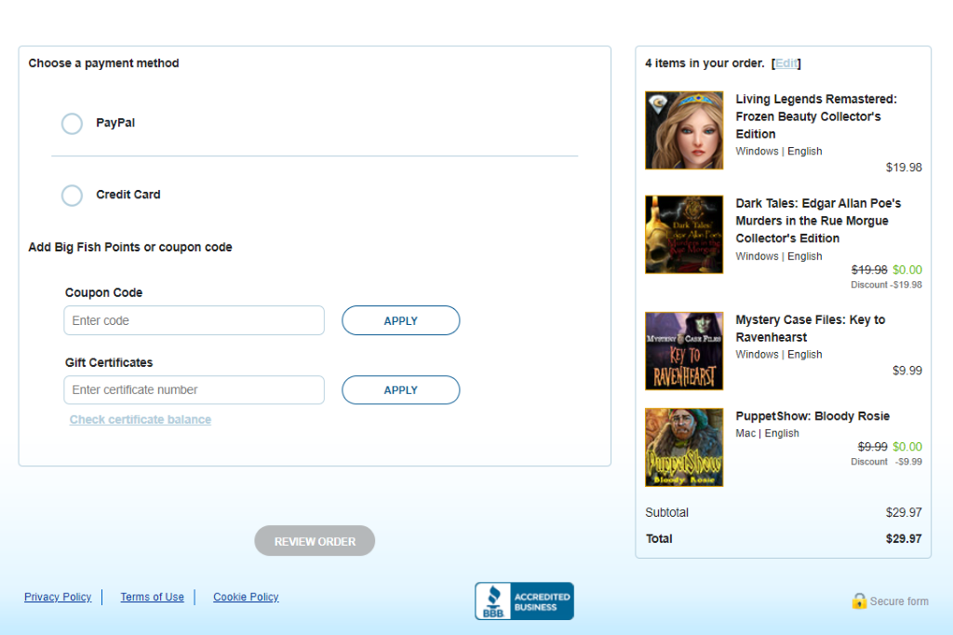Click the PayPal label text

pyautogui.click(x=115, y=123)
